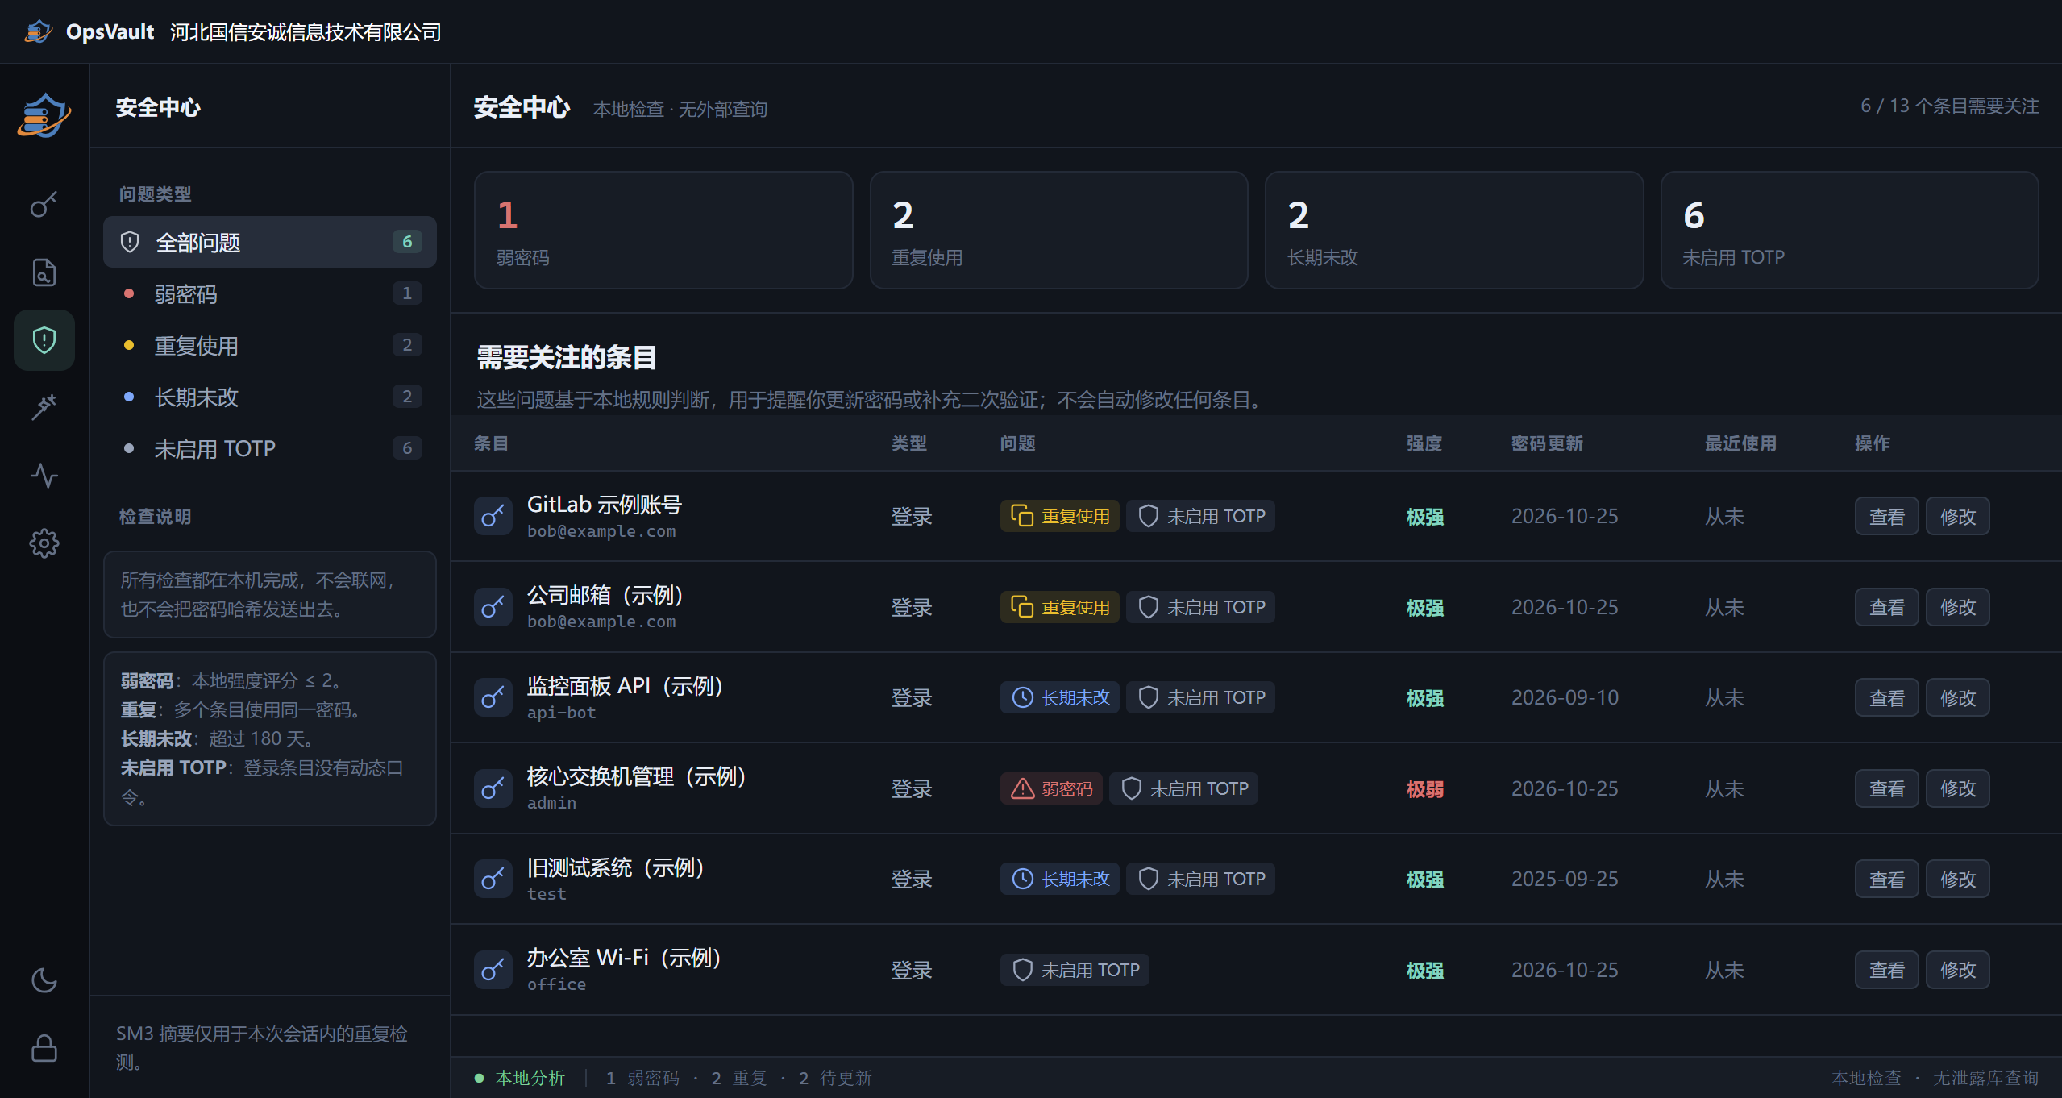Click the 6 / 13 个条目需要关注 counter
The width and height of the screenshot is (2062, 1098).
(x=1950, y=106)
